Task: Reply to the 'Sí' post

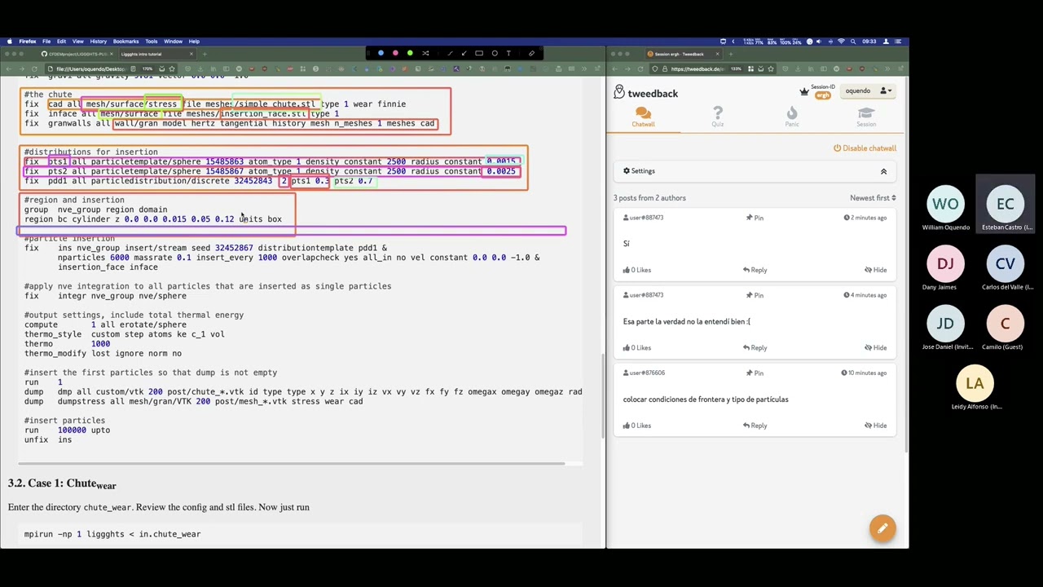Action: [755, 270]
